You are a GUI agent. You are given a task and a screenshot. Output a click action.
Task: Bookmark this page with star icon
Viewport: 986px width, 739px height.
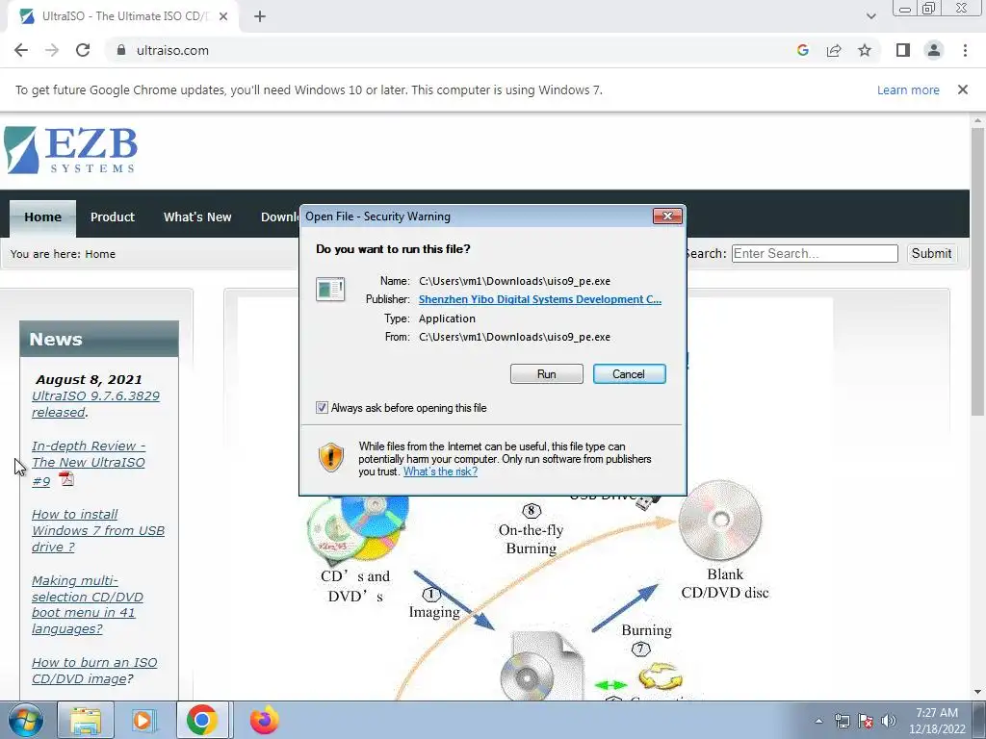pyautogui.click(x=865, y=50)
